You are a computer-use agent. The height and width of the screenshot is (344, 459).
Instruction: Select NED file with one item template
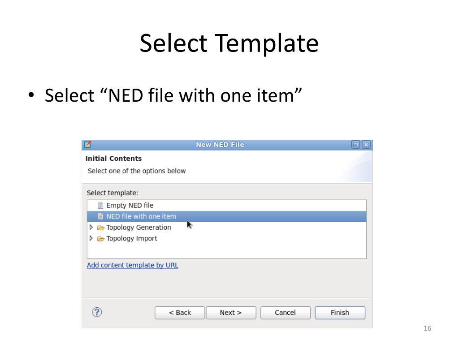[x=227, y=216]
